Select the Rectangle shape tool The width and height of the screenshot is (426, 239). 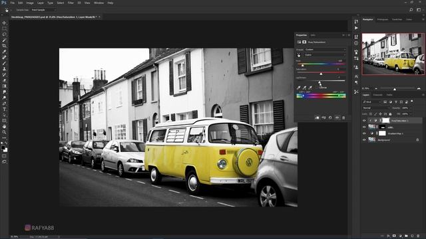(4, 121)
